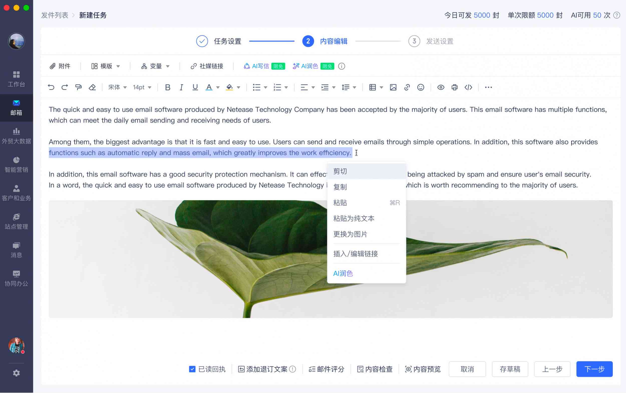Click the code block icon
This screenshot has width=626, height=393.
click(469, 87)
